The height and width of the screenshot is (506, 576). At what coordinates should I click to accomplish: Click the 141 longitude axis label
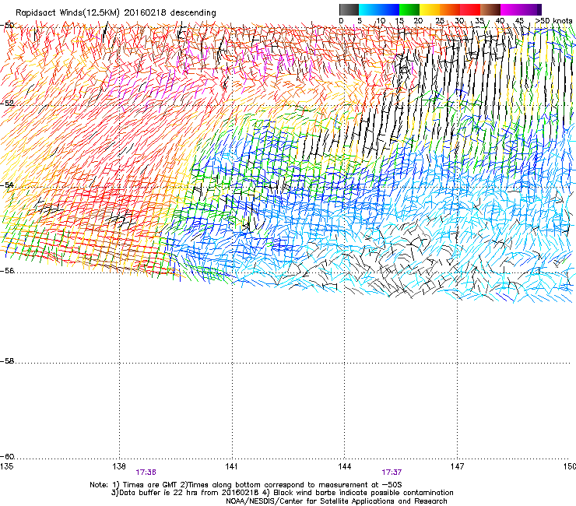[231, 466]
